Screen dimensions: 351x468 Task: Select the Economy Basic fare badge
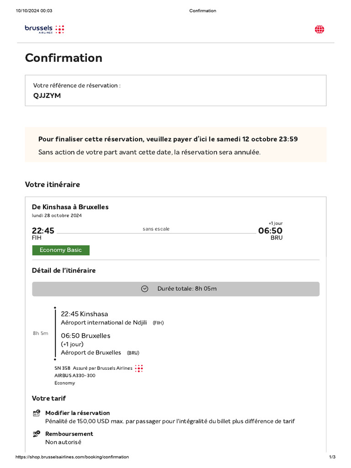(x=61, y=250)
